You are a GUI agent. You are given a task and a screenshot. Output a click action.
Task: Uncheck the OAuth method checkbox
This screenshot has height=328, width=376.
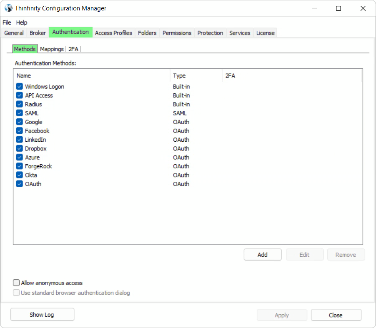tap(20, 184)
